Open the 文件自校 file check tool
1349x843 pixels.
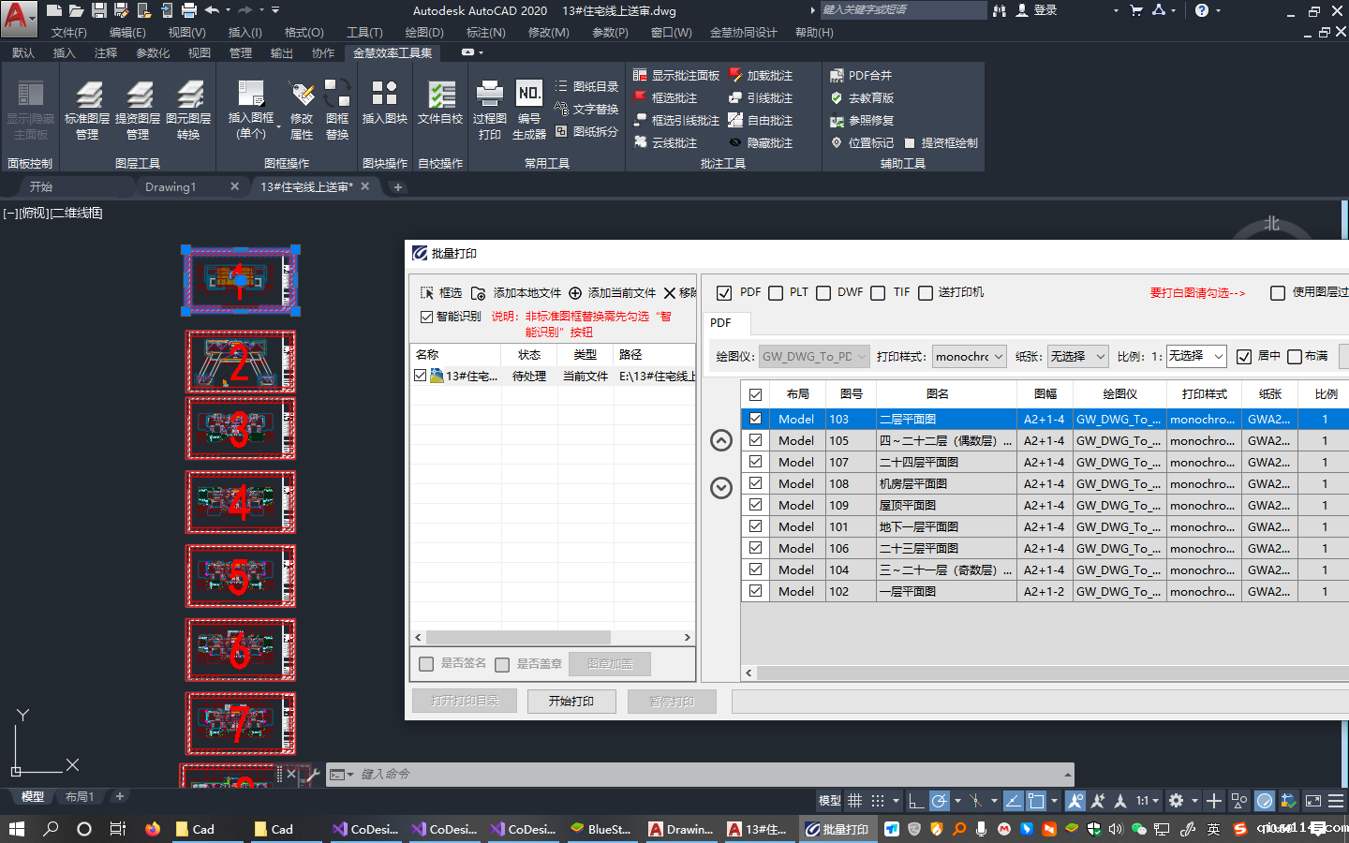[x=440, y=96]
